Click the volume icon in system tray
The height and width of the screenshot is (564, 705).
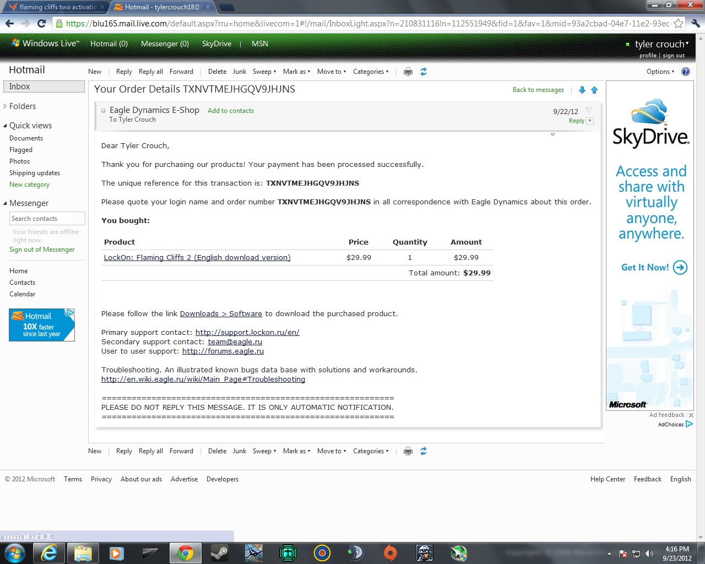click(649, 554)
